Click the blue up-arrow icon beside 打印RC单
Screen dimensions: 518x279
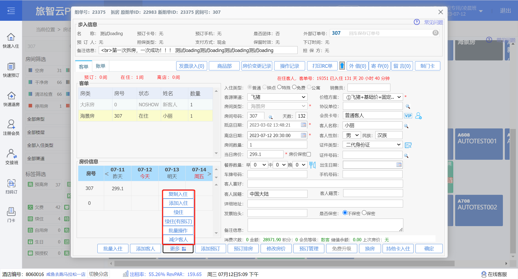342,66
